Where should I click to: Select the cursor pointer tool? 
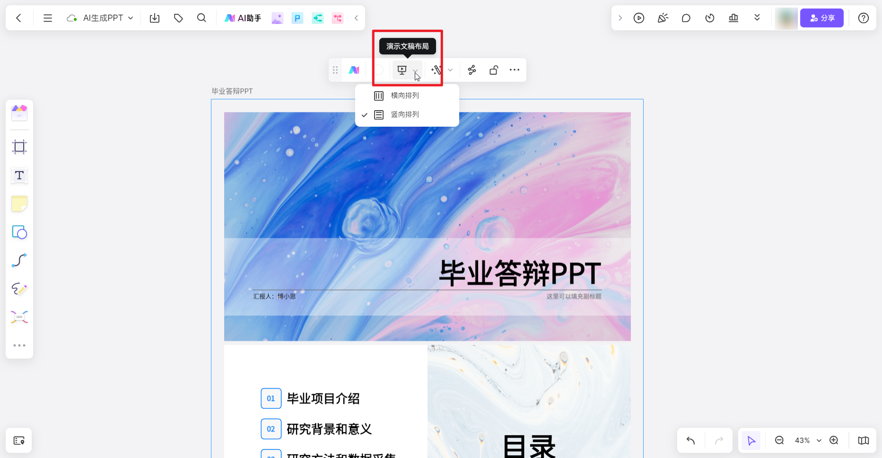point(751,441)
